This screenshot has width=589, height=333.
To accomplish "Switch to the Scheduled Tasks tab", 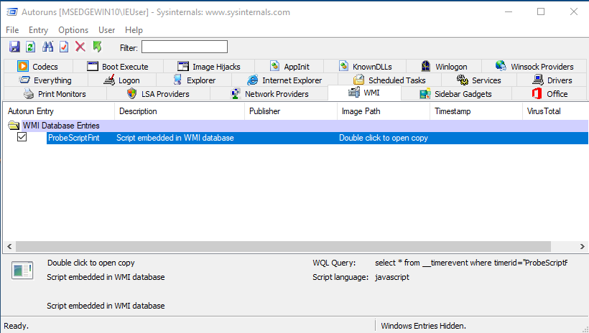I will point(389,80).
